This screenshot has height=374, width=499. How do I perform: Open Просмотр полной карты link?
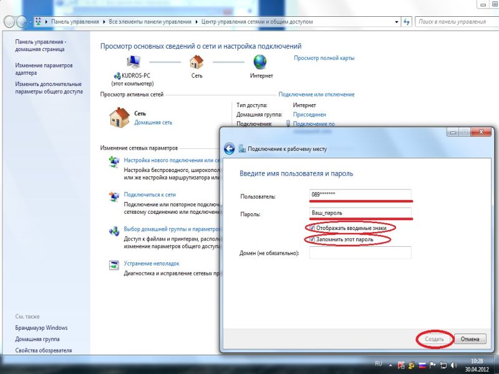tap(324, 58)
